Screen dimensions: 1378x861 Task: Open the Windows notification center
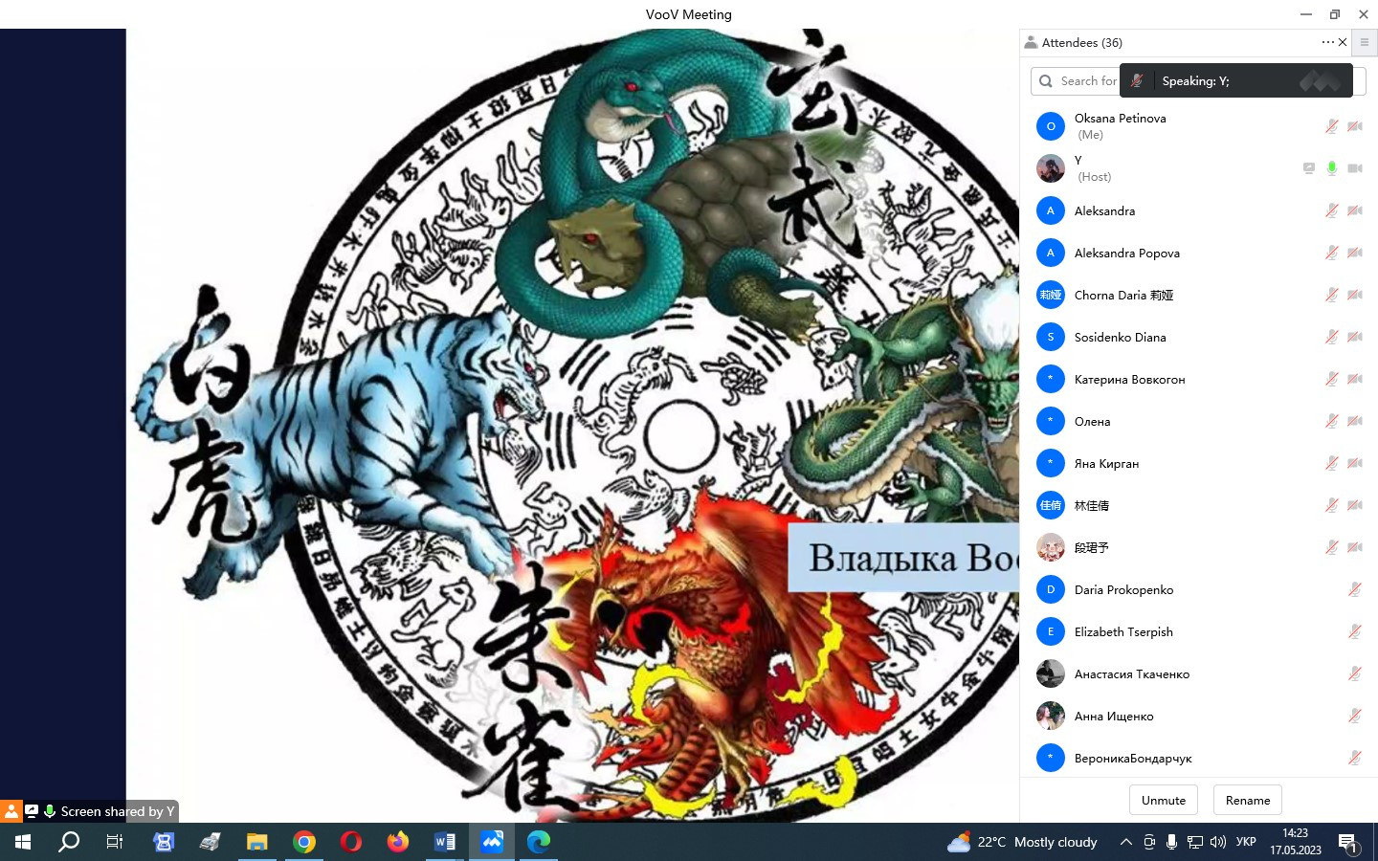1348,843
